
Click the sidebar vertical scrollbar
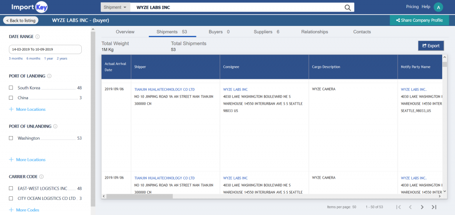pyautogui.click(x=93, y=119)
